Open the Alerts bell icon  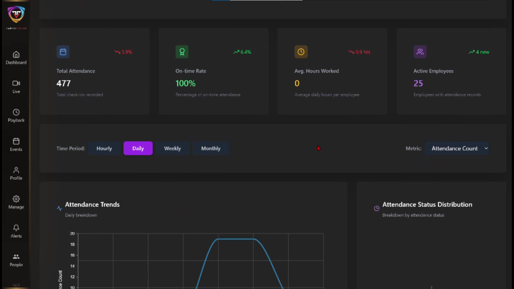click(x=16, y=228)
